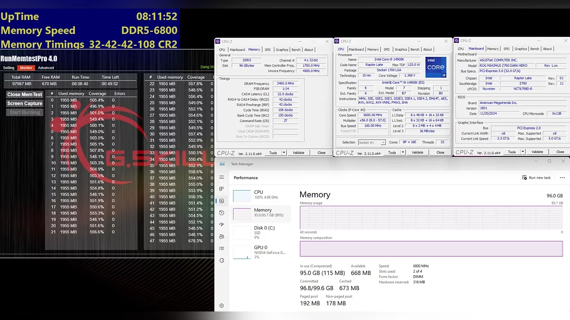Screen dimensions: 570x320
Task: Expand the Socket #1 selection dropdown
Action: pyautogui.click(x=383, y=142)
